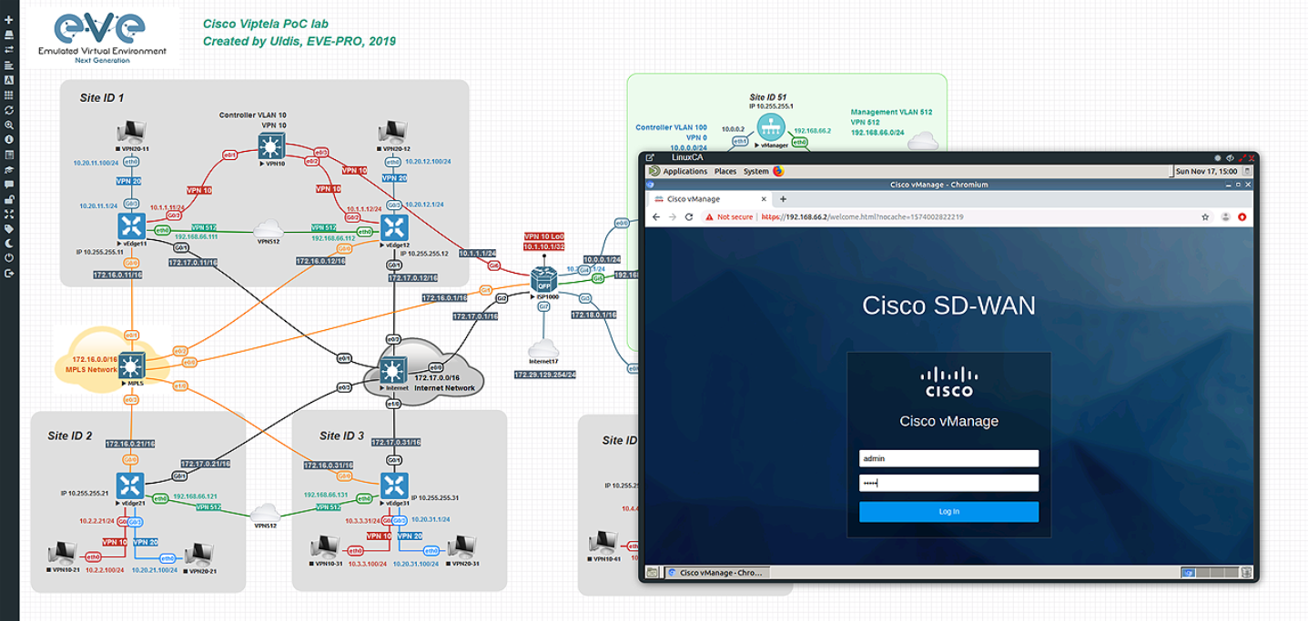The image size is (1308, 621).
Task: Switch to first workspace in LinuxCA pager
Action: (1188, 573)
